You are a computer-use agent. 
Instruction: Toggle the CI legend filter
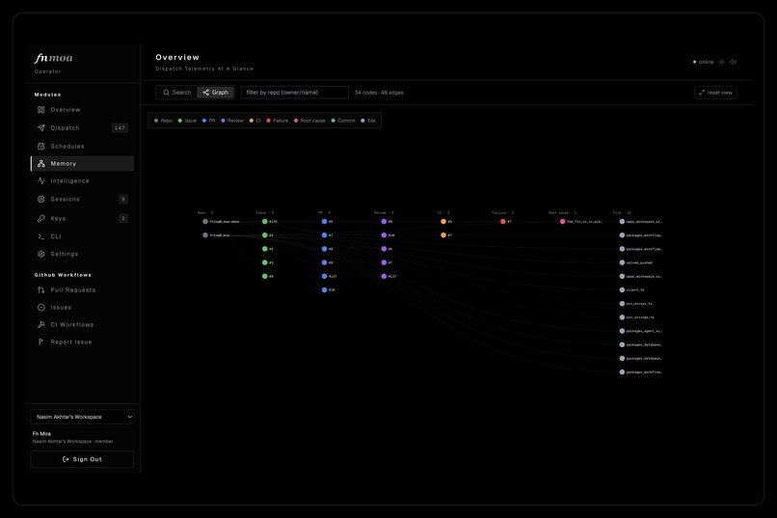tap(255, 121)
